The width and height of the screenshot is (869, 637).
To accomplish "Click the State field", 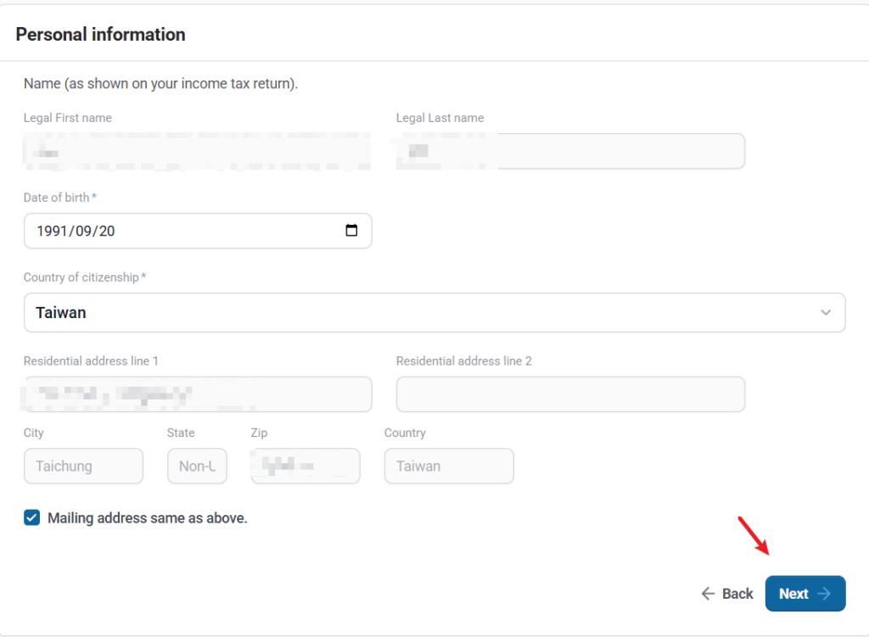I will (197, 467).
